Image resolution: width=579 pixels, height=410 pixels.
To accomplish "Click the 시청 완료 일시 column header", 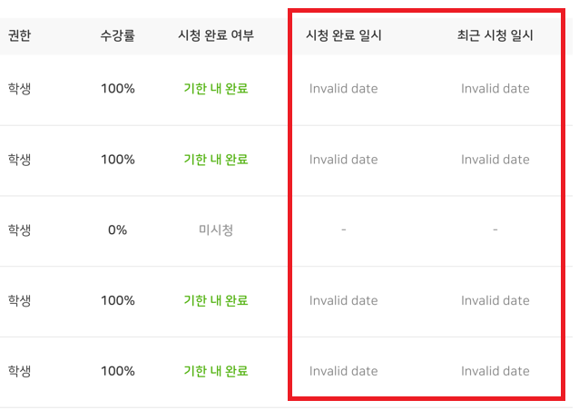I will coord(344,36).
